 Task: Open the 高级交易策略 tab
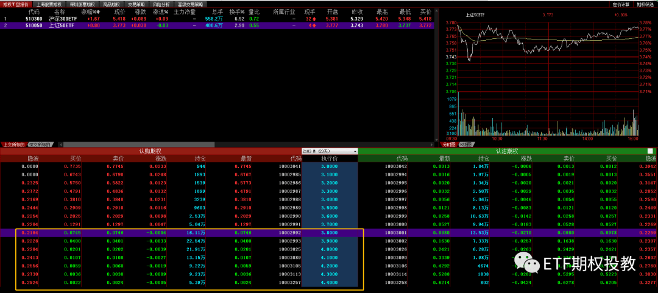pyautogui.click(x=189, y=4)
